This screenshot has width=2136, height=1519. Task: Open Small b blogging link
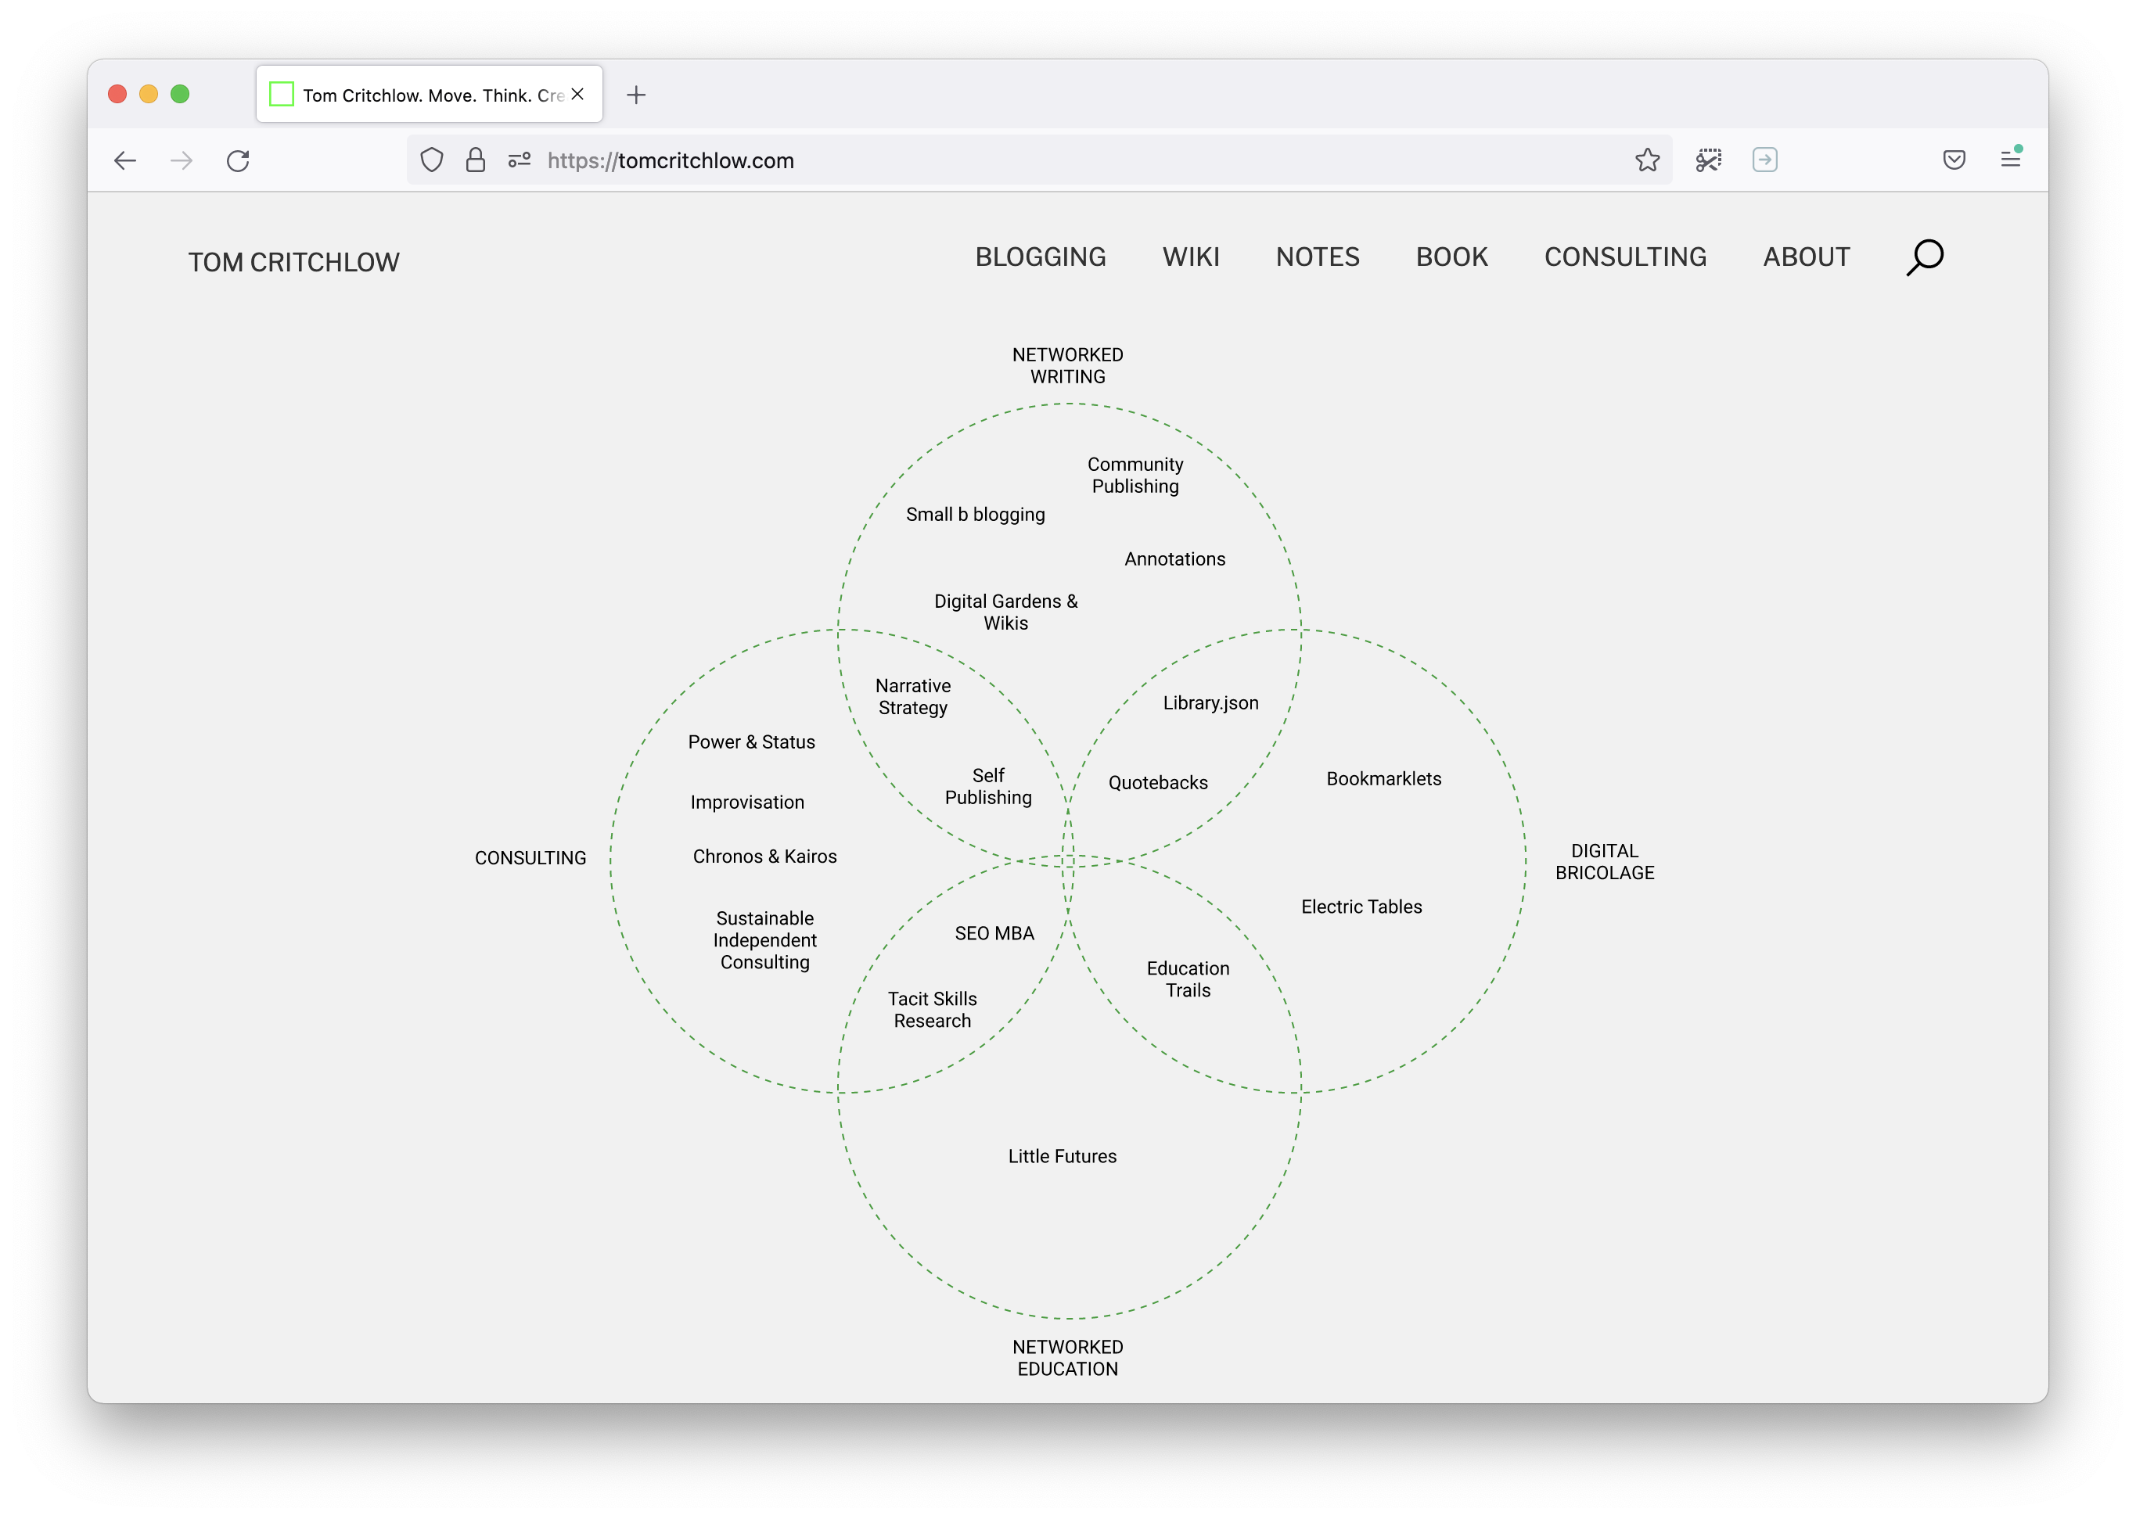coord(975,515)
